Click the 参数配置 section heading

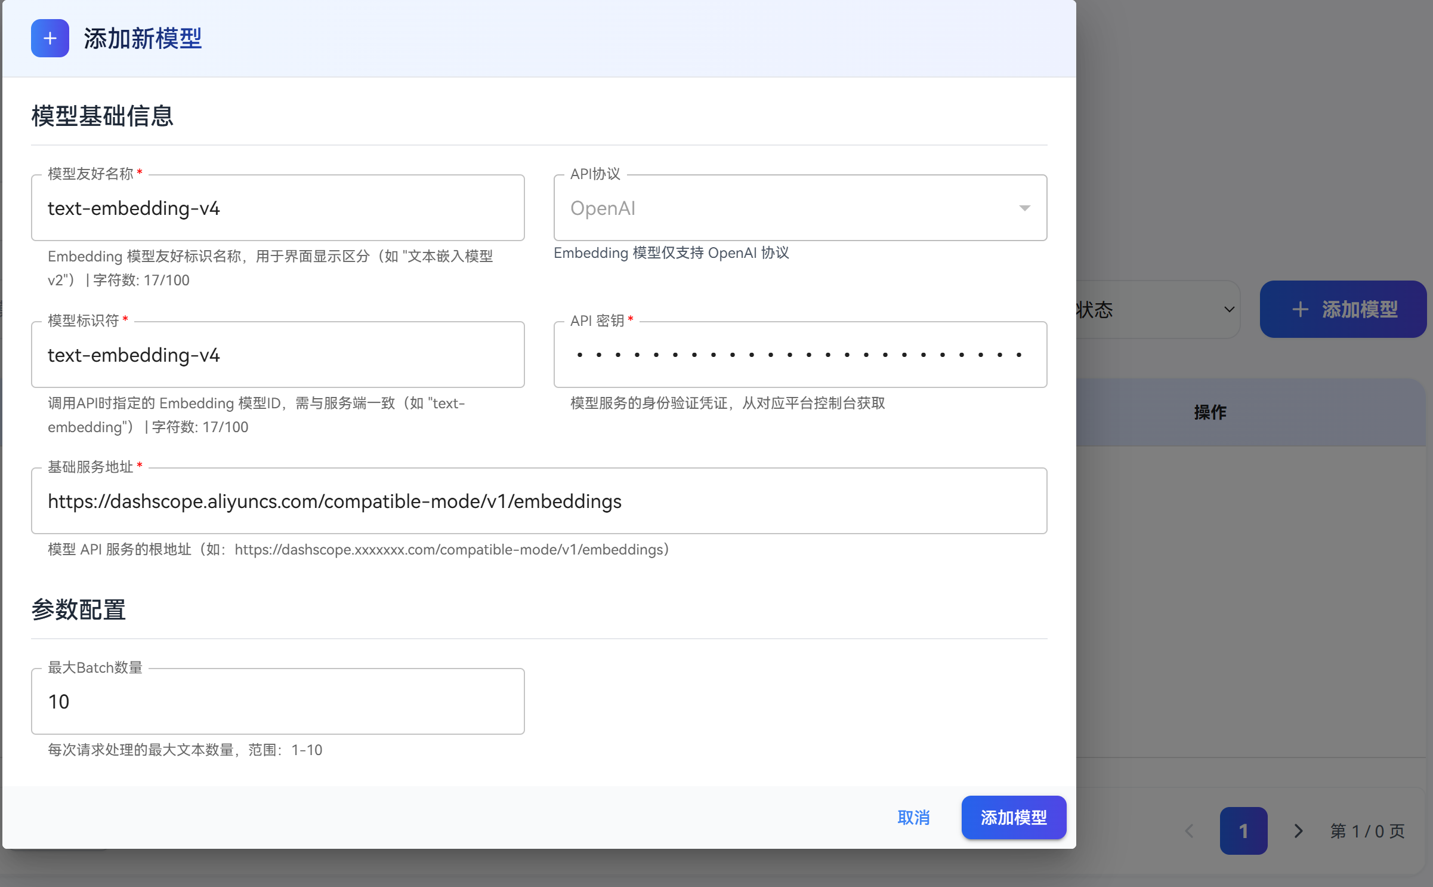tap(78, 609)
